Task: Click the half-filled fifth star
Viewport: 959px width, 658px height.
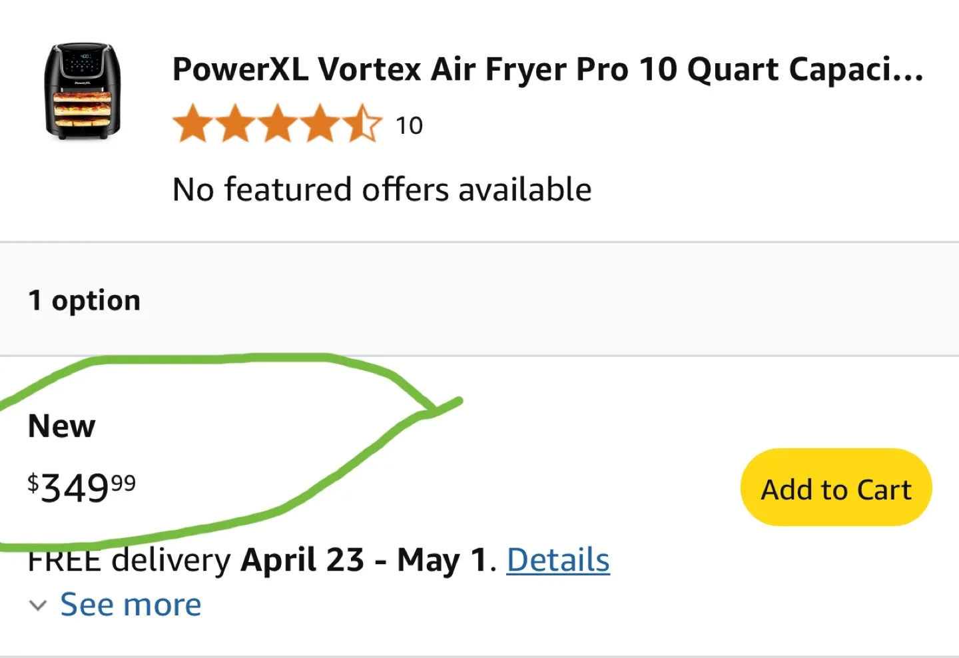Action: pos(365,123)
